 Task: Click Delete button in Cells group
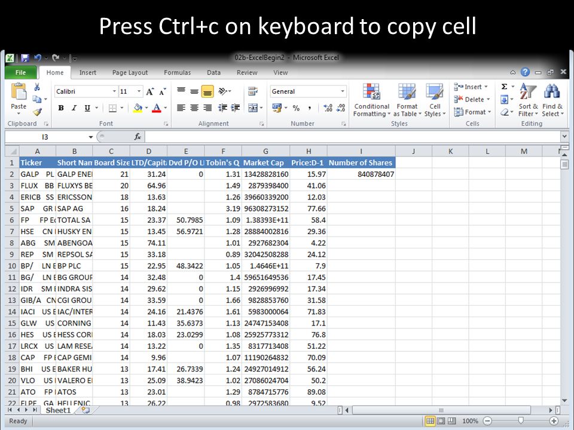click(x=472, y=100)
